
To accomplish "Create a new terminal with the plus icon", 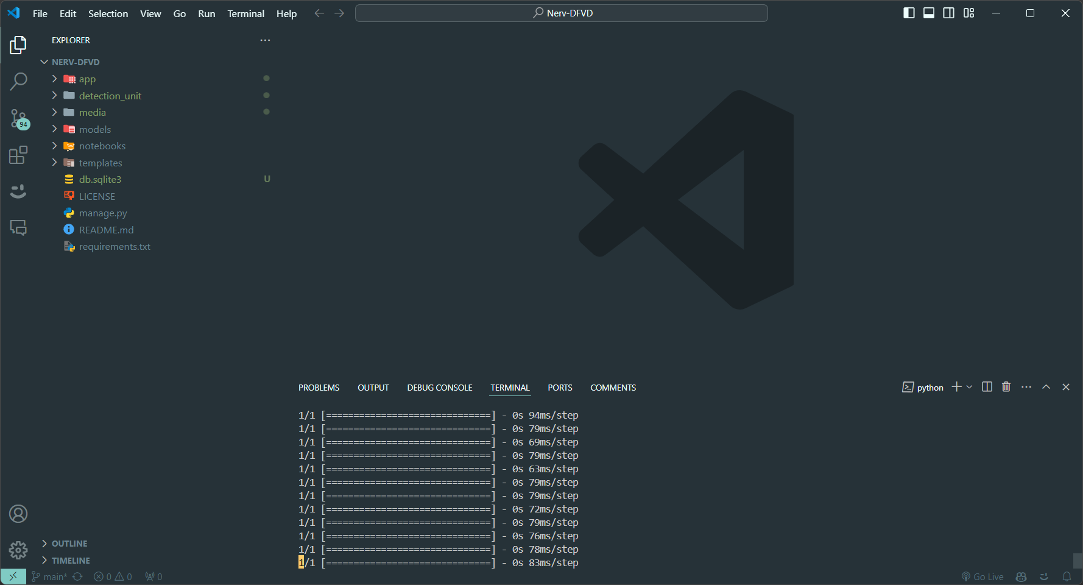I will (x=956, y=387).
